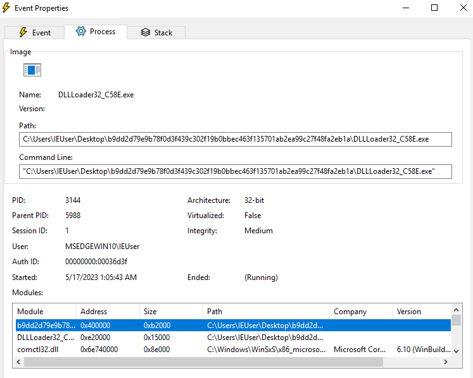The image size is (473, 378).
Task: Sort modules by the Address column header
Action: pyautogui.click(x=108, y=312)
